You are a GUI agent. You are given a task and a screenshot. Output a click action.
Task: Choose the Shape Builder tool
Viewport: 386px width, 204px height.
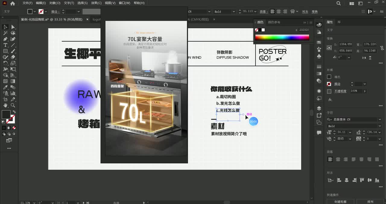click(x=5, y=75)
